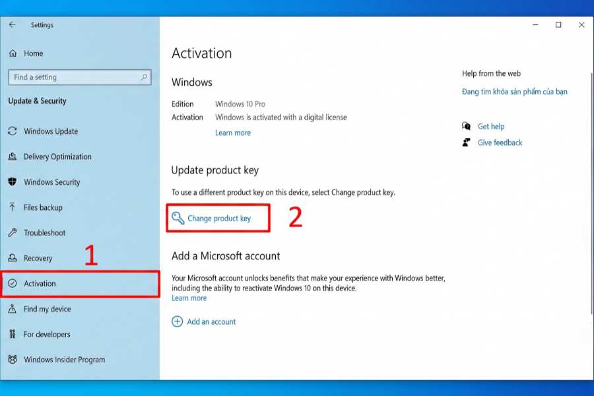
Task: Select Activation in sidebar
Action: [80, 283]
